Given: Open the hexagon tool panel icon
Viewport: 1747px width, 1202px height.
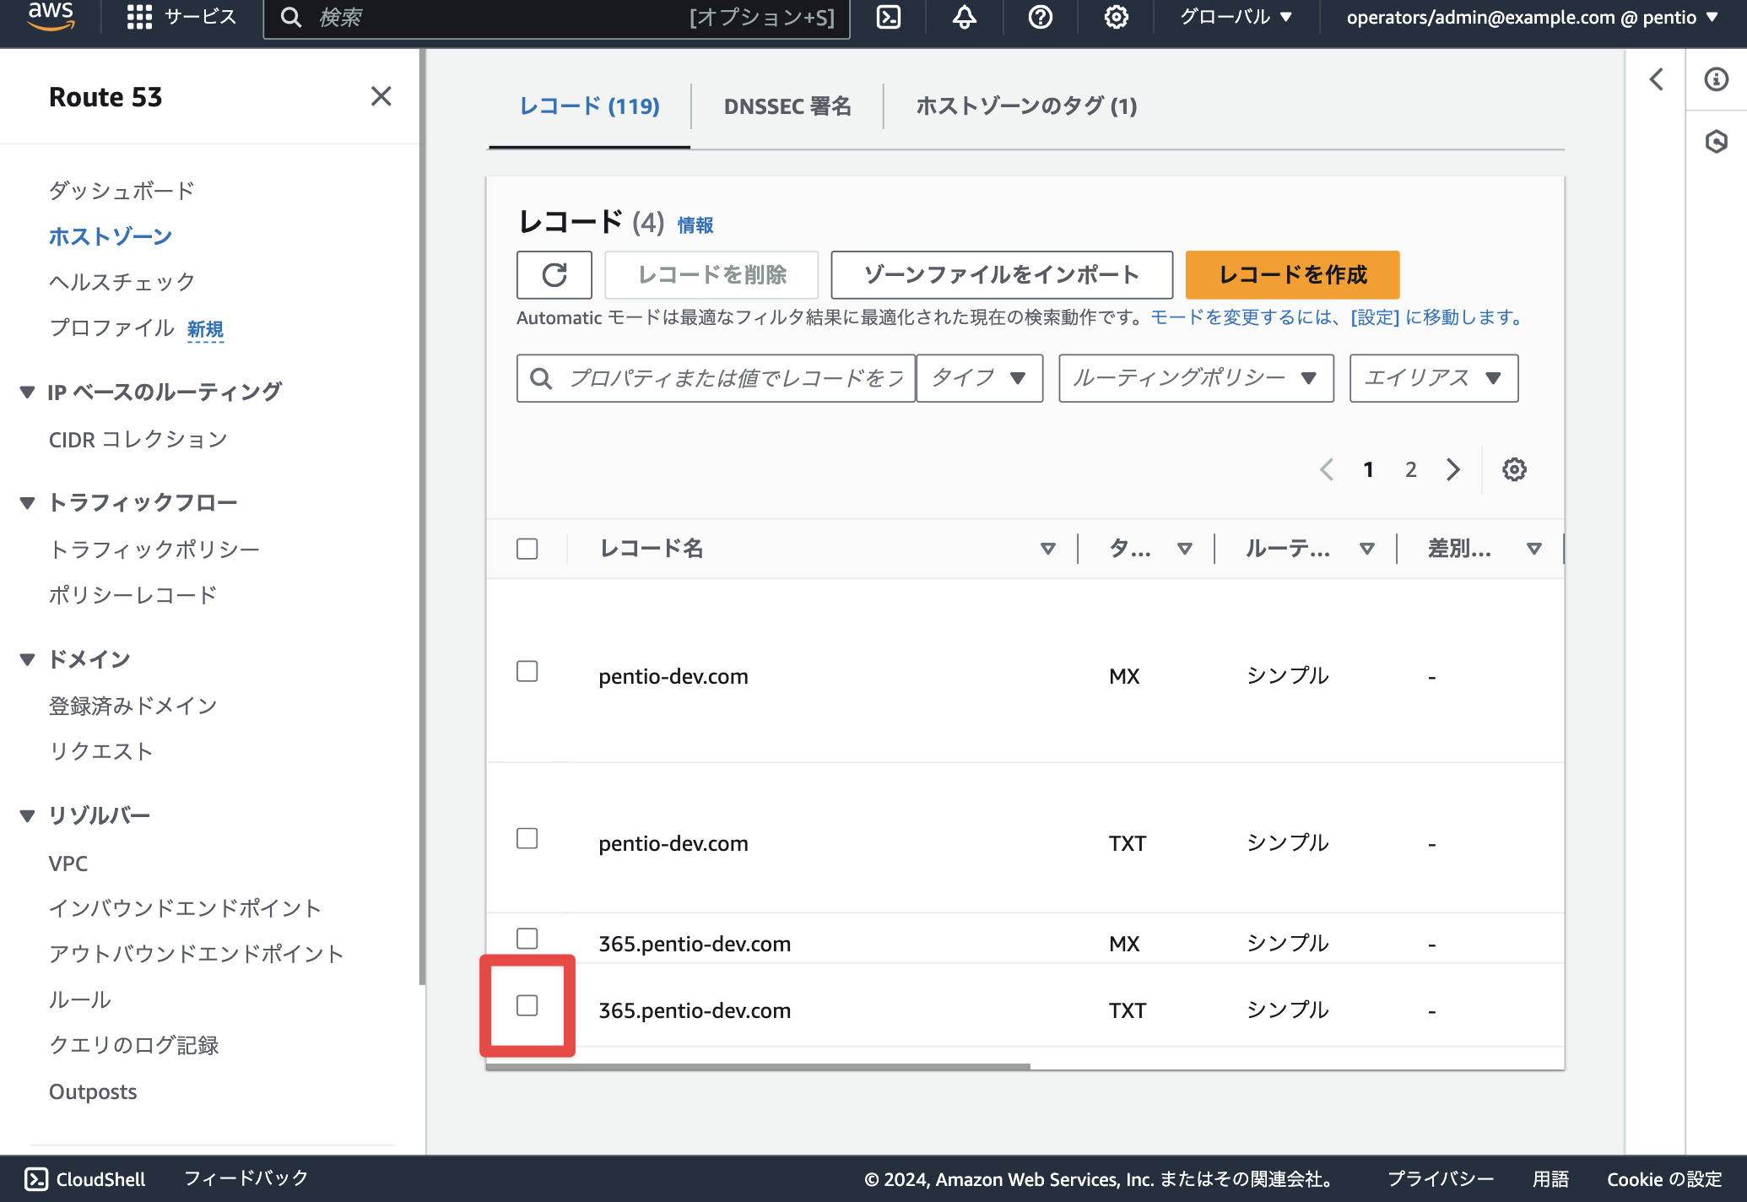Looking at the screenshot, I should click(1717, 141).
